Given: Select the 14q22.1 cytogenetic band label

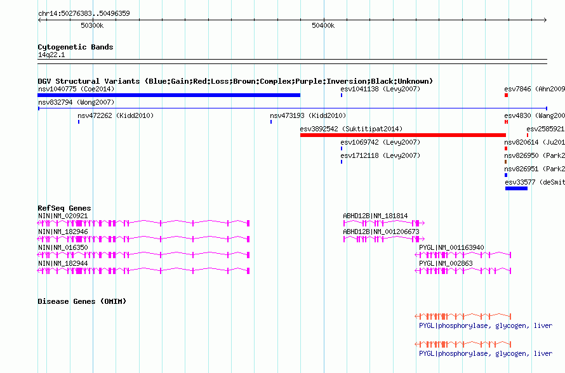Looking at the screenshot, I should pos(51,55).
